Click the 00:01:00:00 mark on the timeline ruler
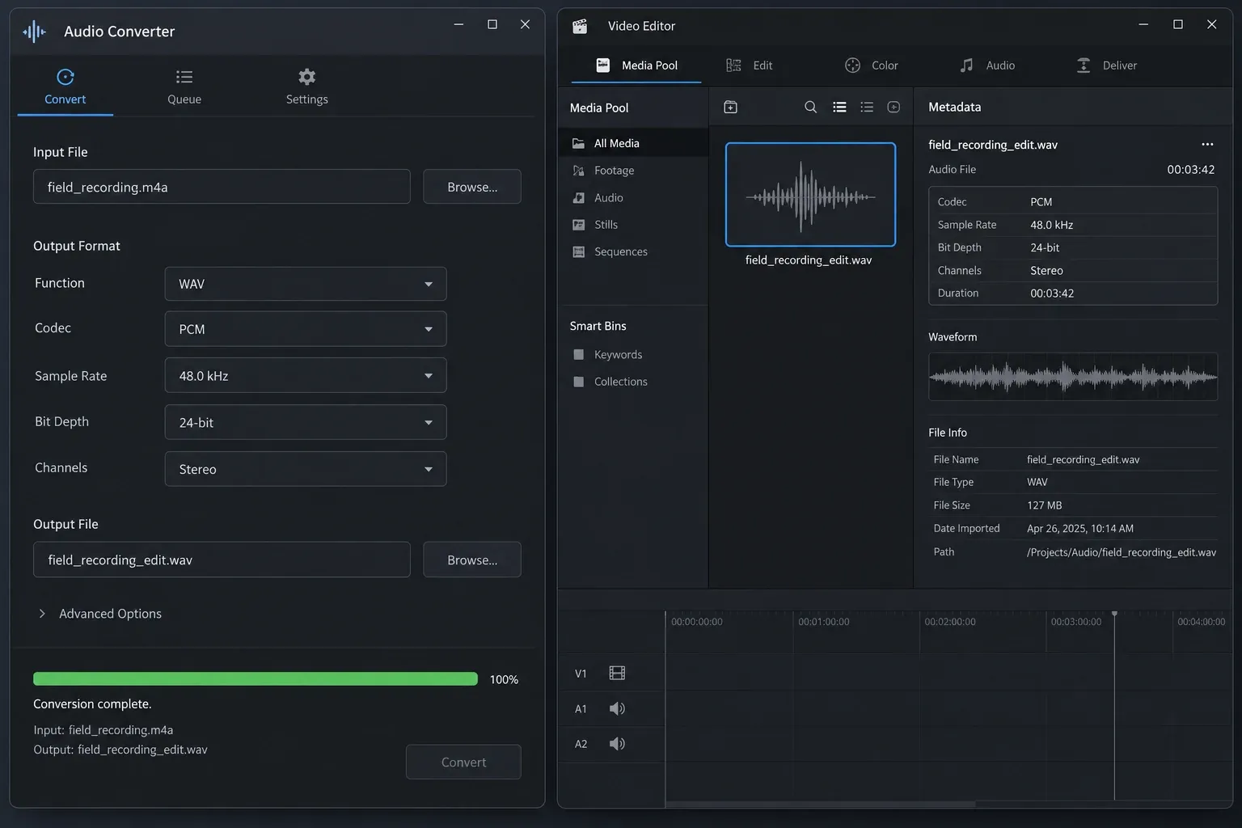The width and height of the screenshot is (1242, 828). click(x=823, y=622)
